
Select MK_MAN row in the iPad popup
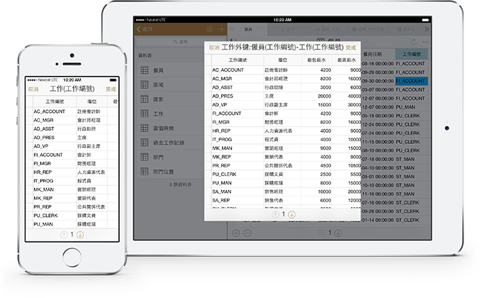click(283, 148)
